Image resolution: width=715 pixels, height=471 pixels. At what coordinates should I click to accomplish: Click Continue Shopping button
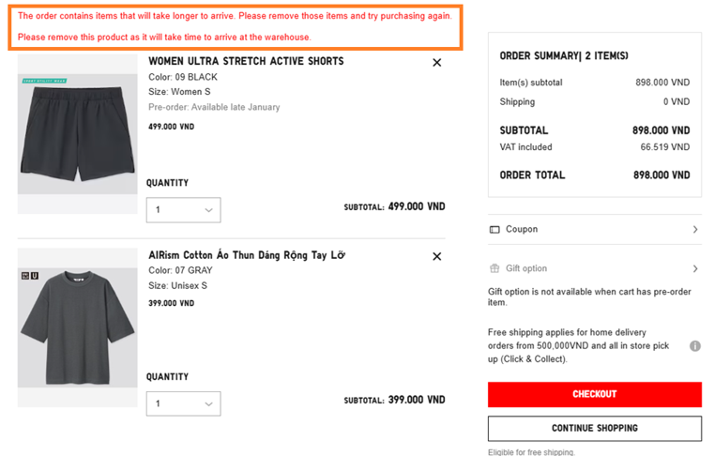[594, 428]
